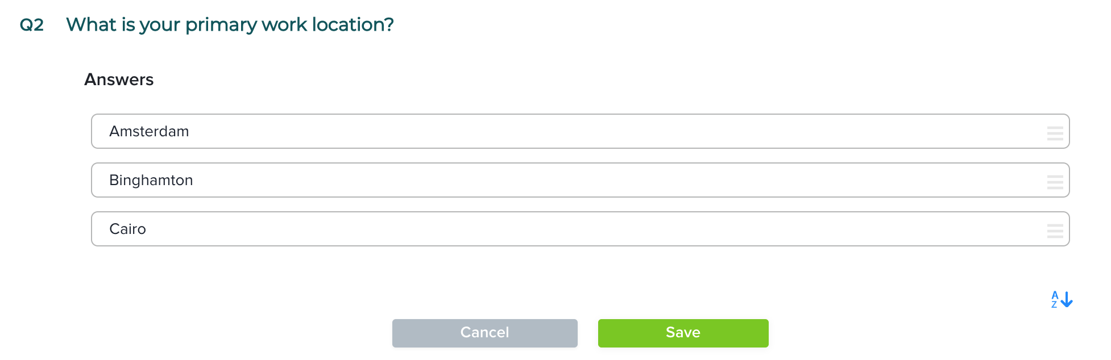Image resolution: width=1111 pixels, height=360 pixels.
Task: Click the question title text
Action: [230, 24]
